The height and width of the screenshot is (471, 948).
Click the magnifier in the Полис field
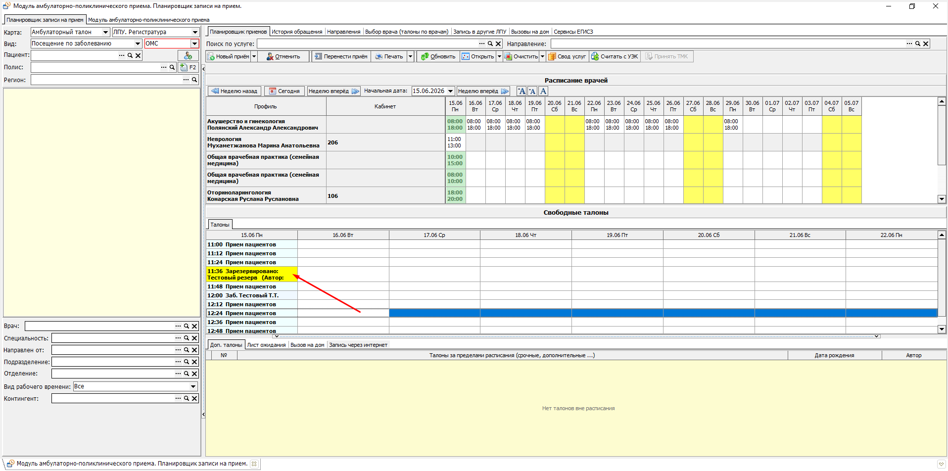172,67
